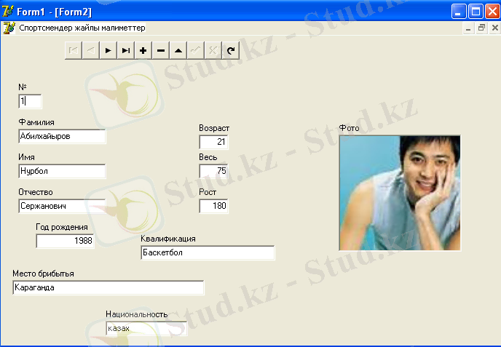Click the Квалификация field with Баскетбол

tap(207, 252)
